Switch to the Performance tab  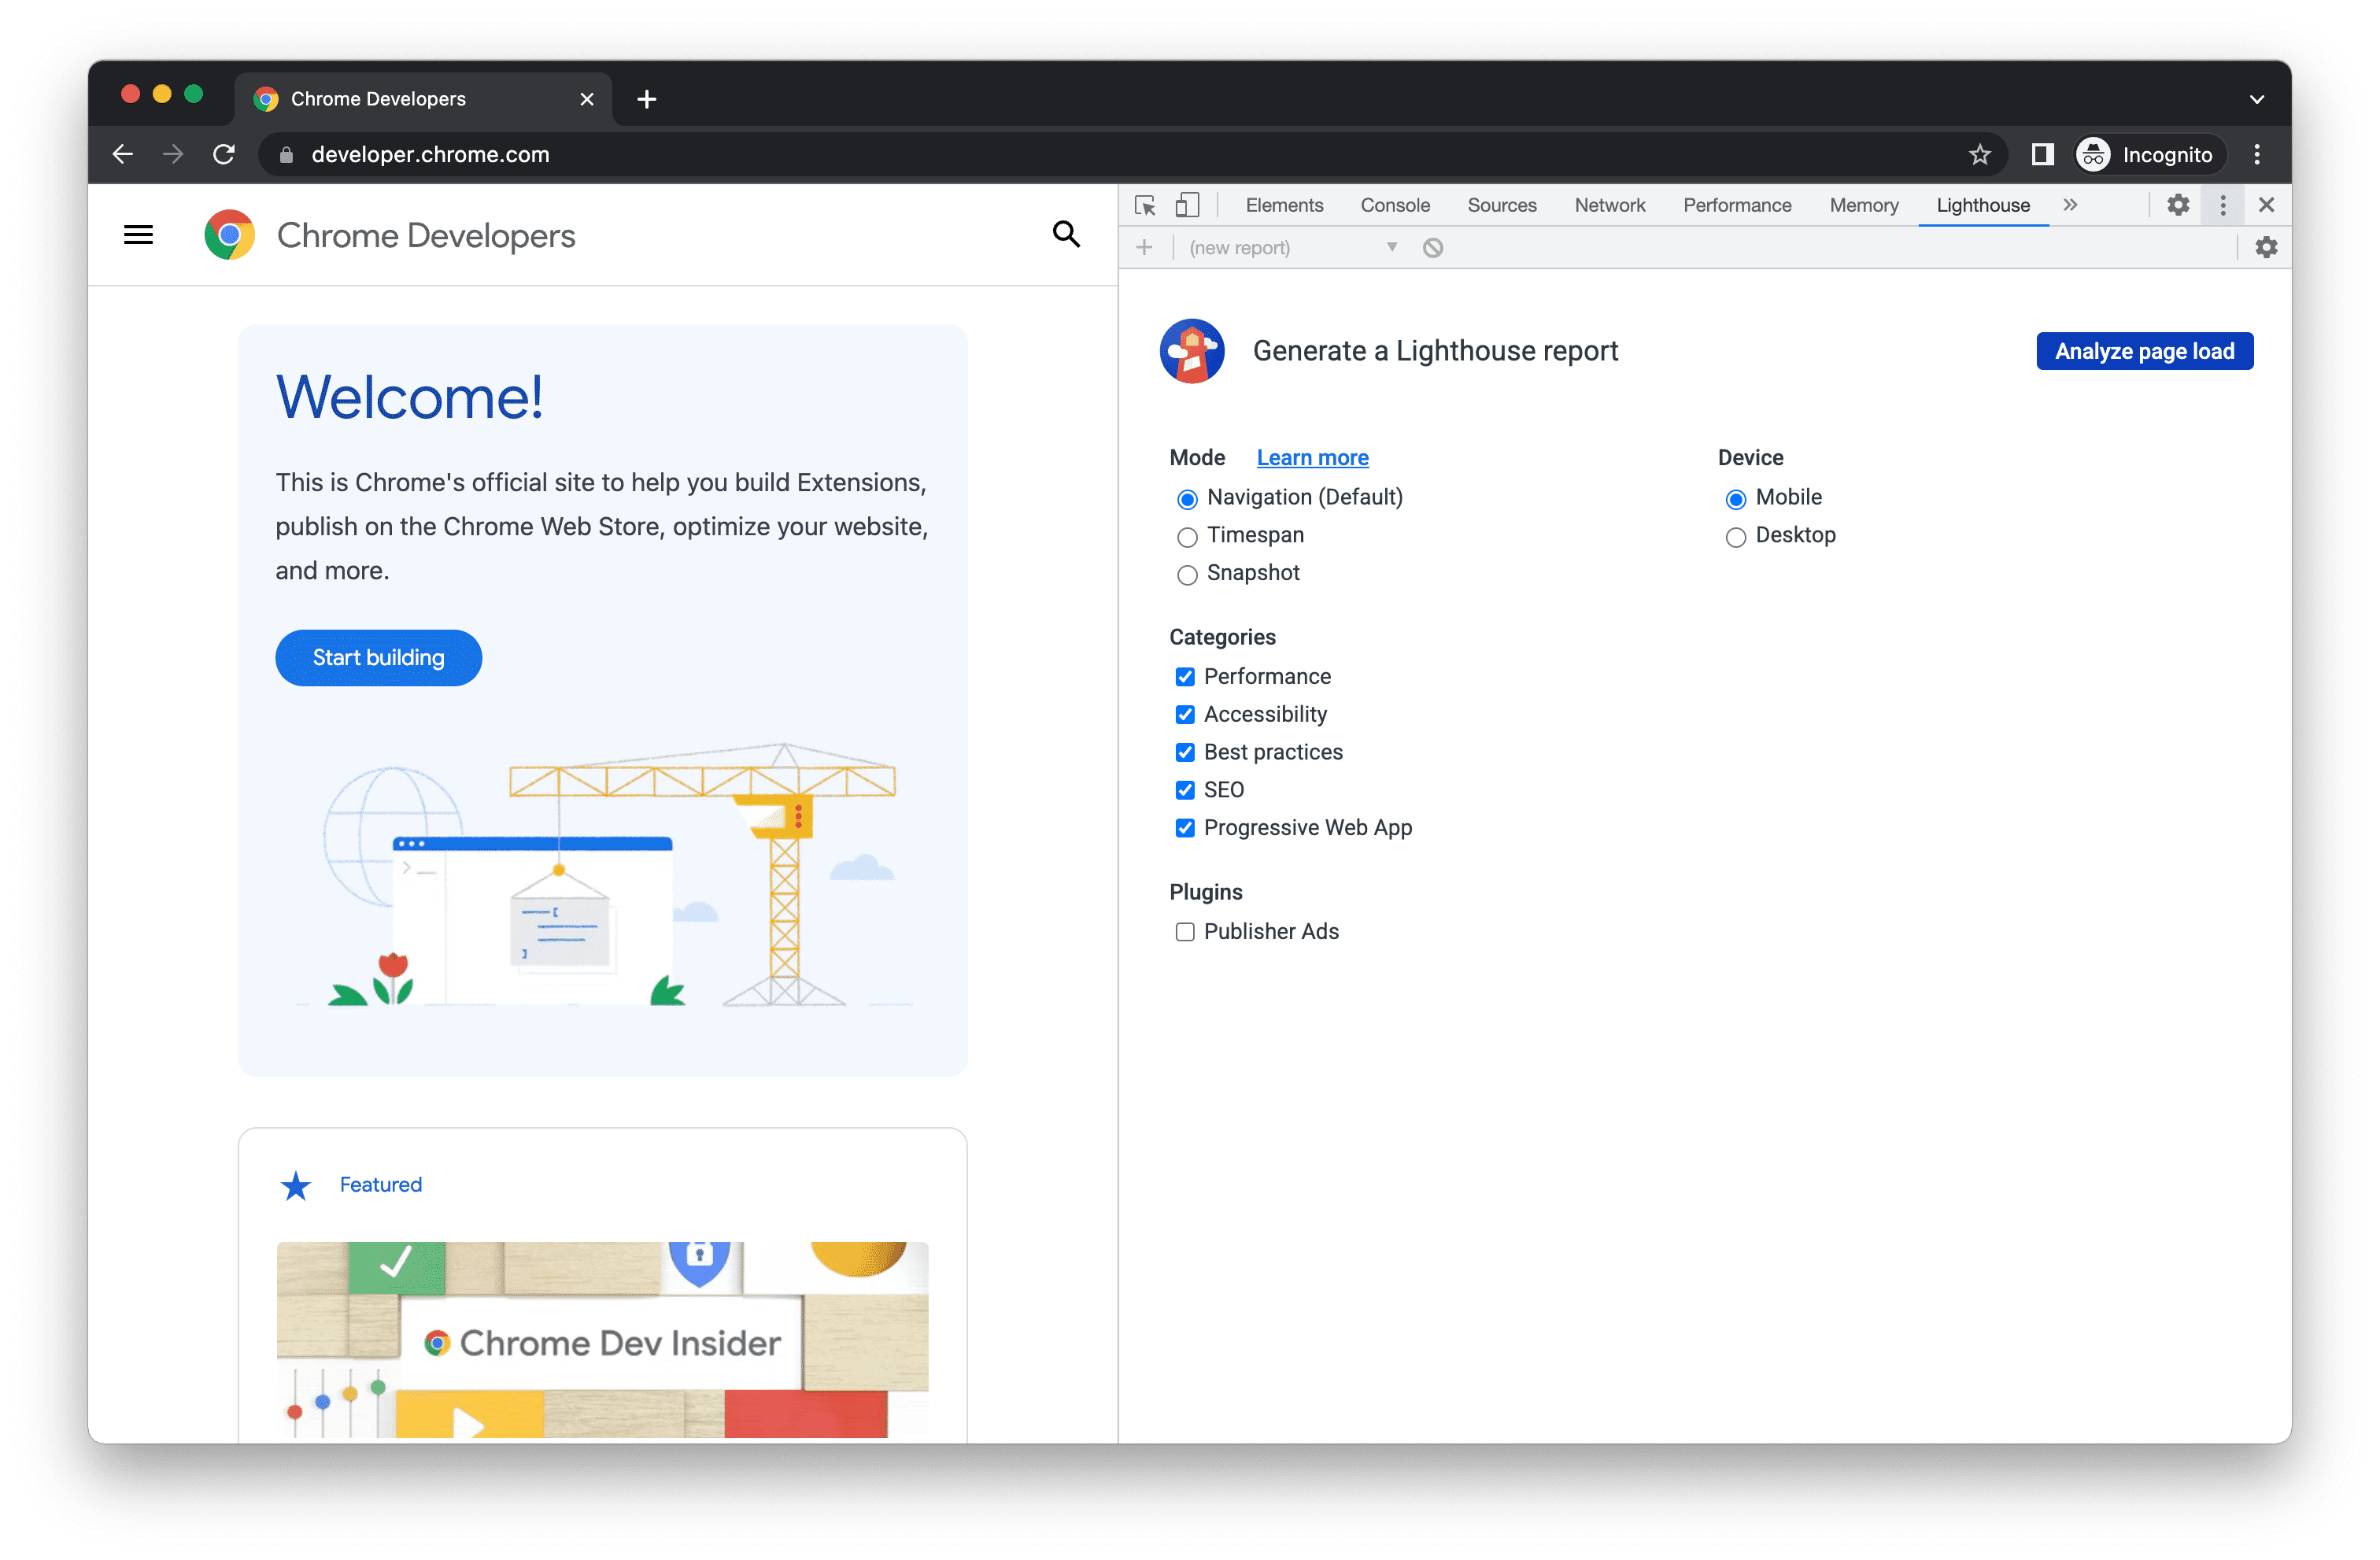1738,205
